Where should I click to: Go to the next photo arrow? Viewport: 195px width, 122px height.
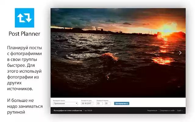(x=180, y=53)
